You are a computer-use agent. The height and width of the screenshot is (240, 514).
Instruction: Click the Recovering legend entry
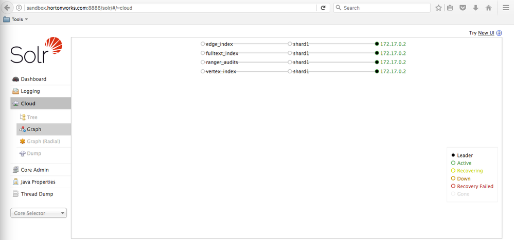[467, 171]
